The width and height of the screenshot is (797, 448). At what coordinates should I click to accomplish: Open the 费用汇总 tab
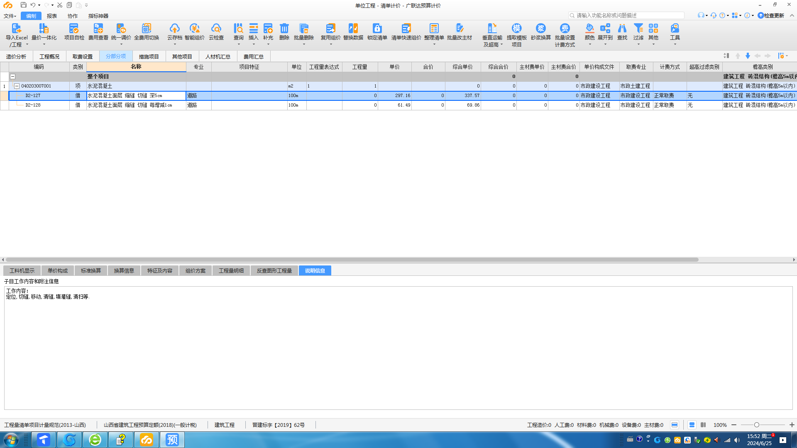click(253, 56)
